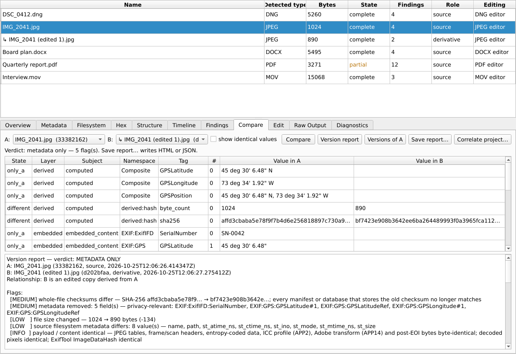Sort file list by Detected type header

click(x=285, y=5)
